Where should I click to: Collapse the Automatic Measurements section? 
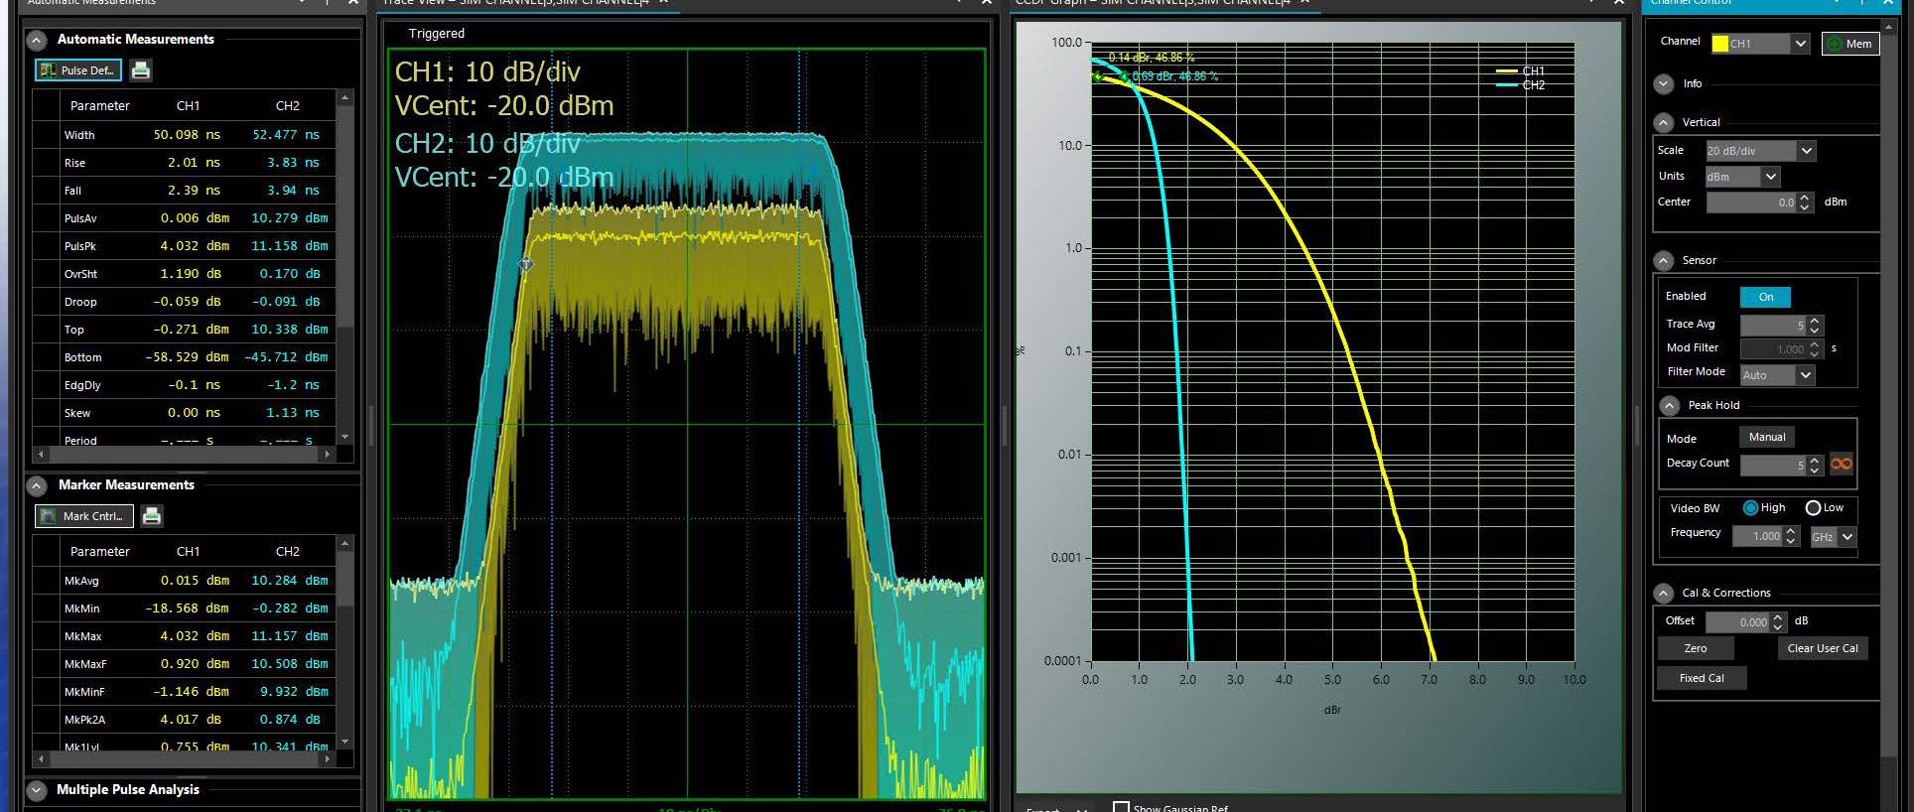click(x=37, y=41)
